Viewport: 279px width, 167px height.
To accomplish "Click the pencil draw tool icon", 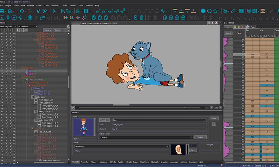I will (x=233, y=11).
